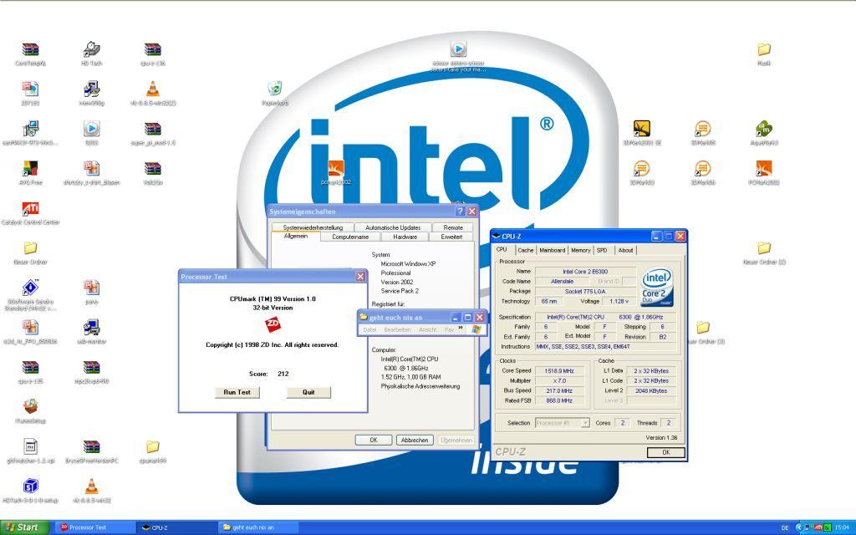
Task: Open the Bearbeiten menu in explorer window
Action: [397, 329]
